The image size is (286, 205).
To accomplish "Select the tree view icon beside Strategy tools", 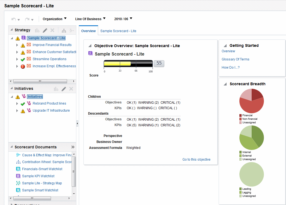I will coord(64,30).
